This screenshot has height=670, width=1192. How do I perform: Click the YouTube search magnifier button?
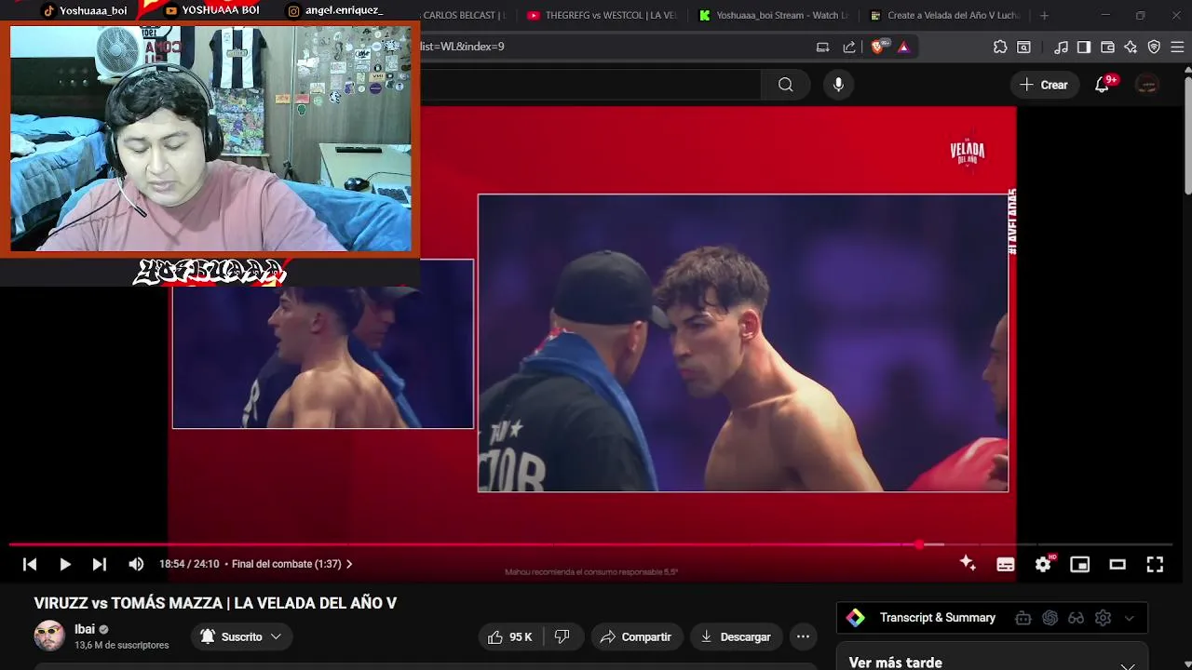pos(786,85)
